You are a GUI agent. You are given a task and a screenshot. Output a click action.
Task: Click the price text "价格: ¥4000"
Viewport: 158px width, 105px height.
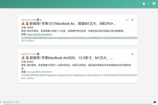point(27,28)
